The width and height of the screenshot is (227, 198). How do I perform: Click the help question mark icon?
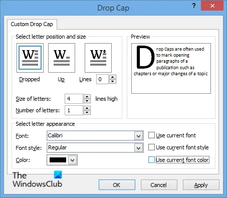194,6
